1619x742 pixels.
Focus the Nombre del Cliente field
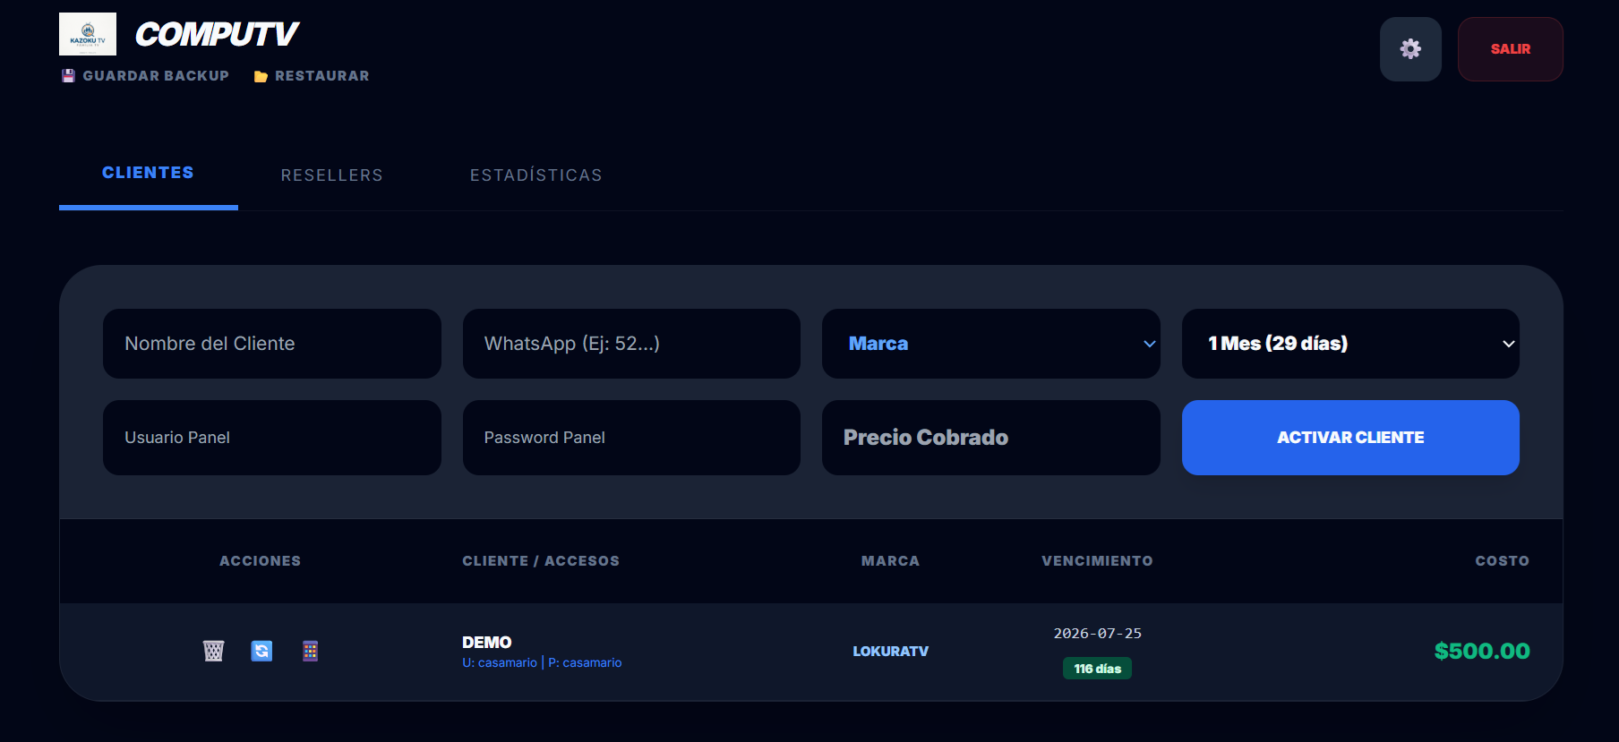pos(271,344)
